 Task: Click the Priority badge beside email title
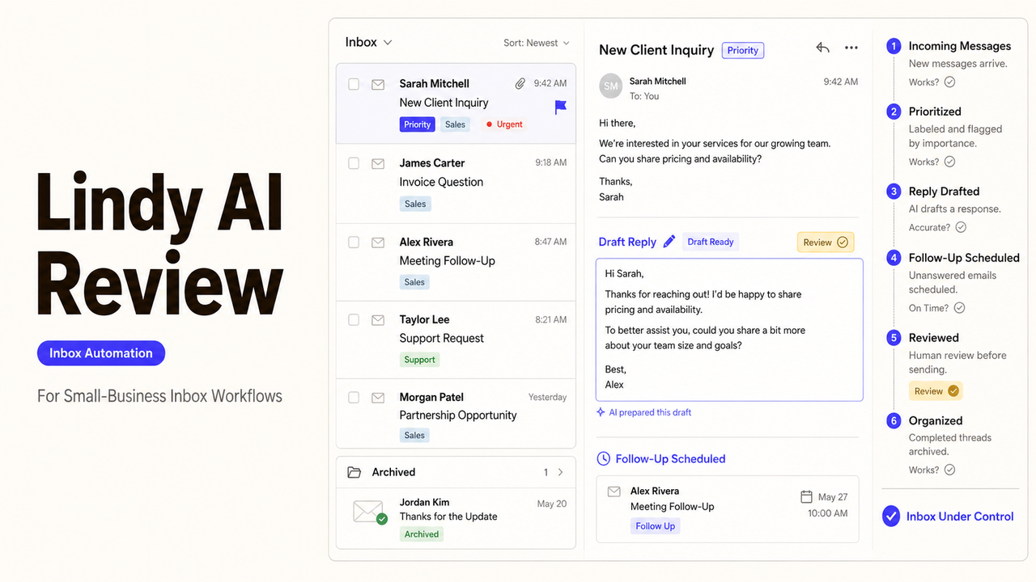[743, 50]
